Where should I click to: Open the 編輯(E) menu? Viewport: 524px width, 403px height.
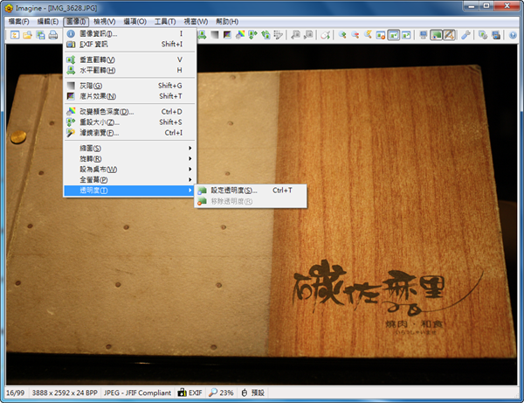tap(48, 22)
